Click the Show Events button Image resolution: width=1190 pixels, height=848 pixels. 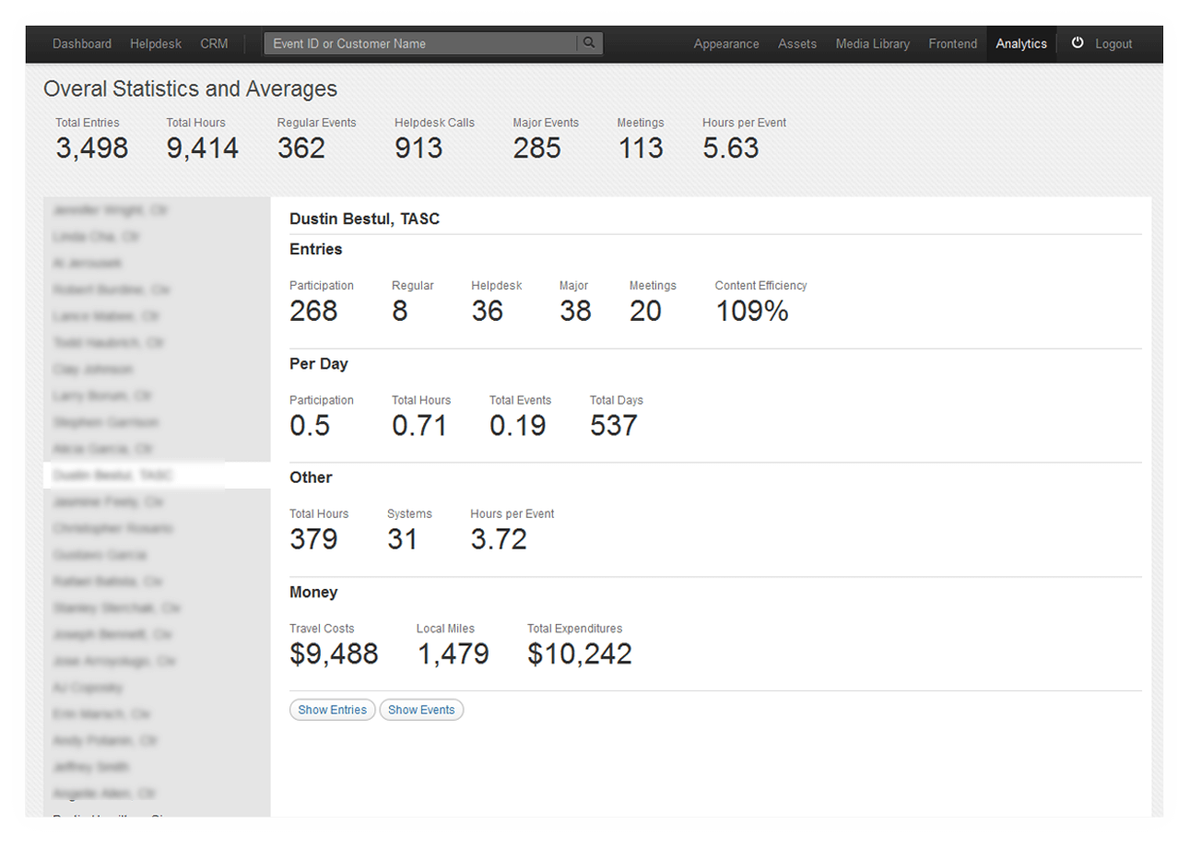pos(421,710)
